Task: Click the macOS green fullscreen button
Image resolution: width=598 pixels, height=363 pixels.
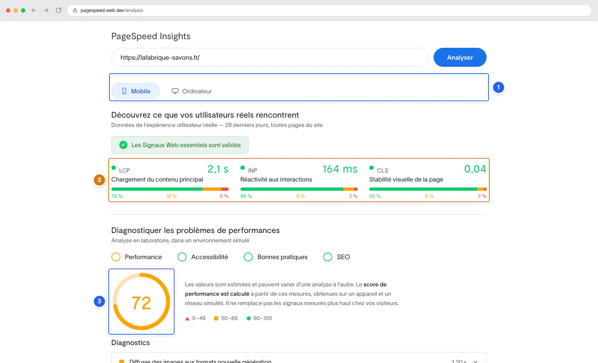Action: [23, 10]
